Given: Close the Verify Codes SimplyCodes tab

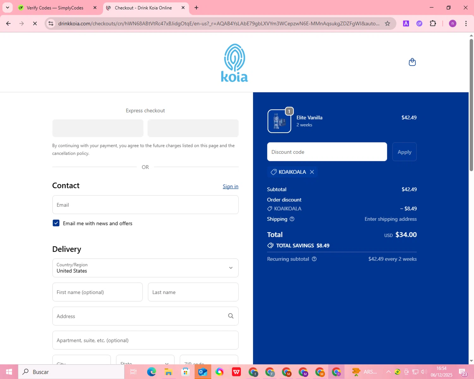Looking at the screenshot, I should (95, 8).
